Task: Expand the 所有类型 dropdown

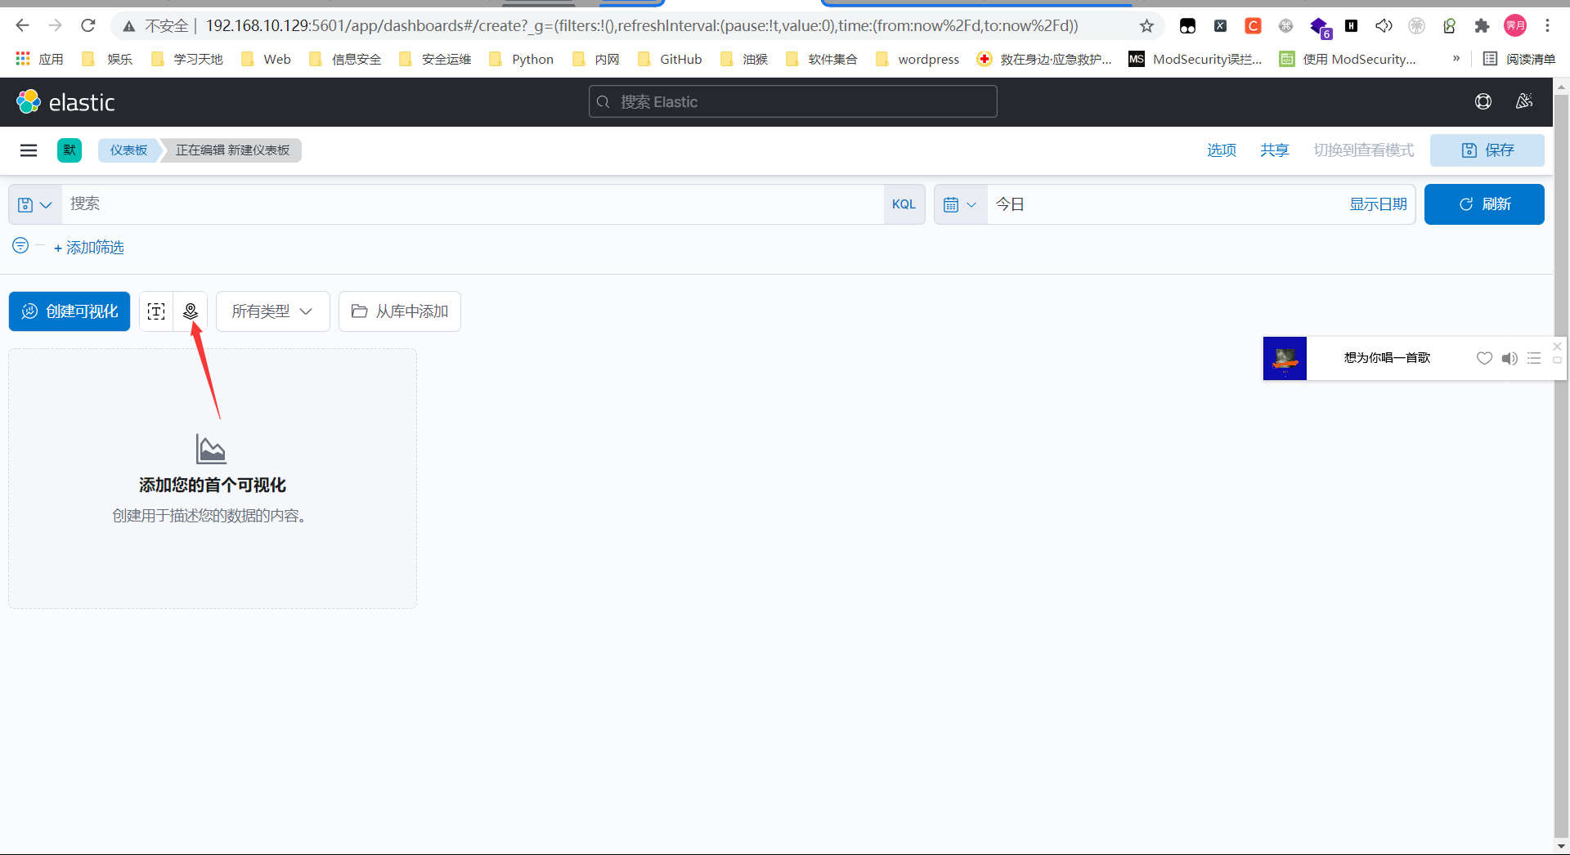Action: pyautogui.click(x=272, y=311)
